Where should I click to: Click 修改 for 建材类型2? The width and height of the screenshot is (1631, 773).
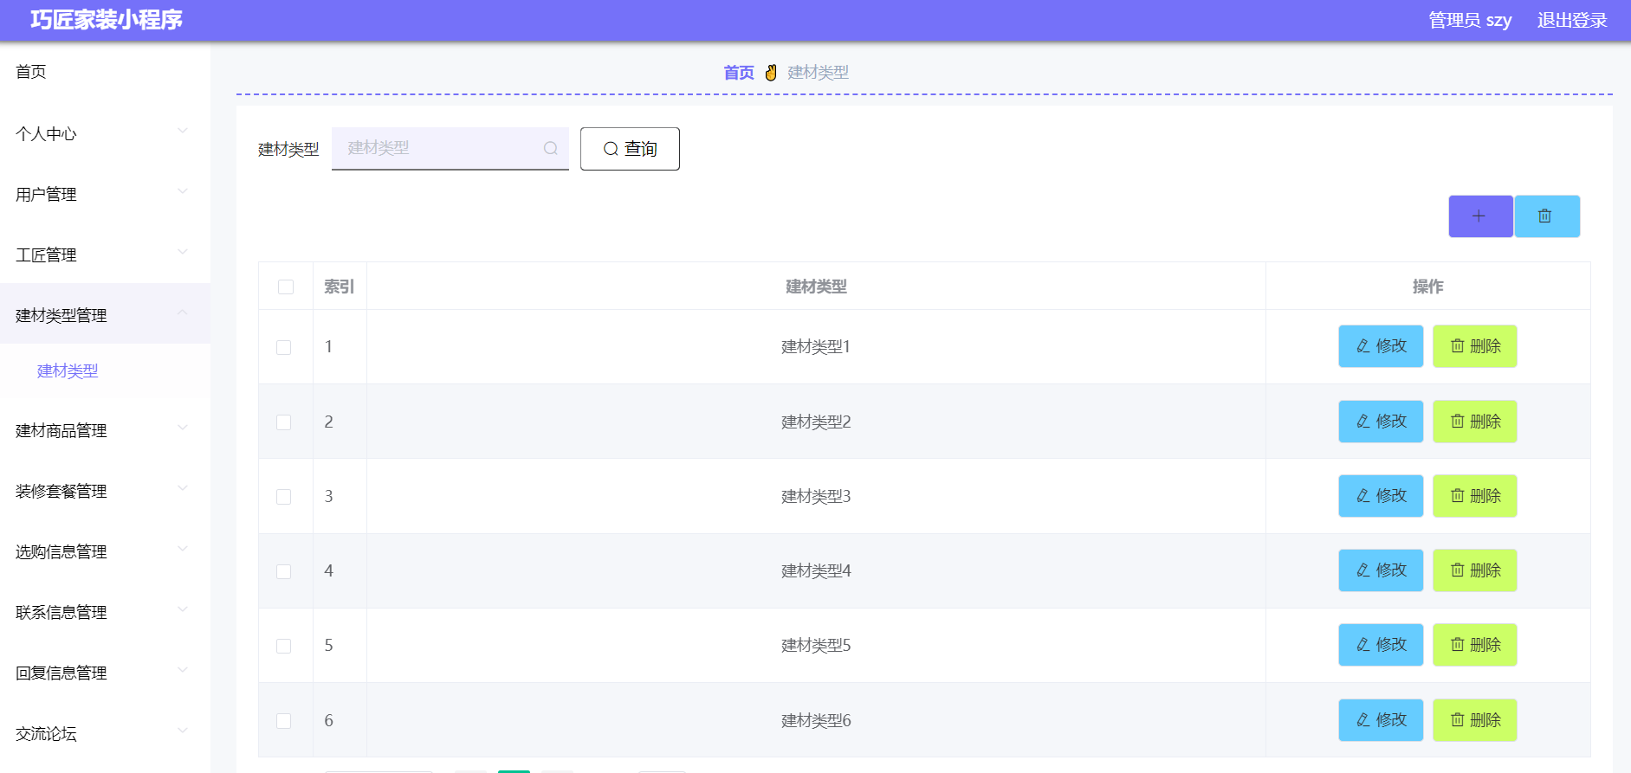[x=1381, y=422]
